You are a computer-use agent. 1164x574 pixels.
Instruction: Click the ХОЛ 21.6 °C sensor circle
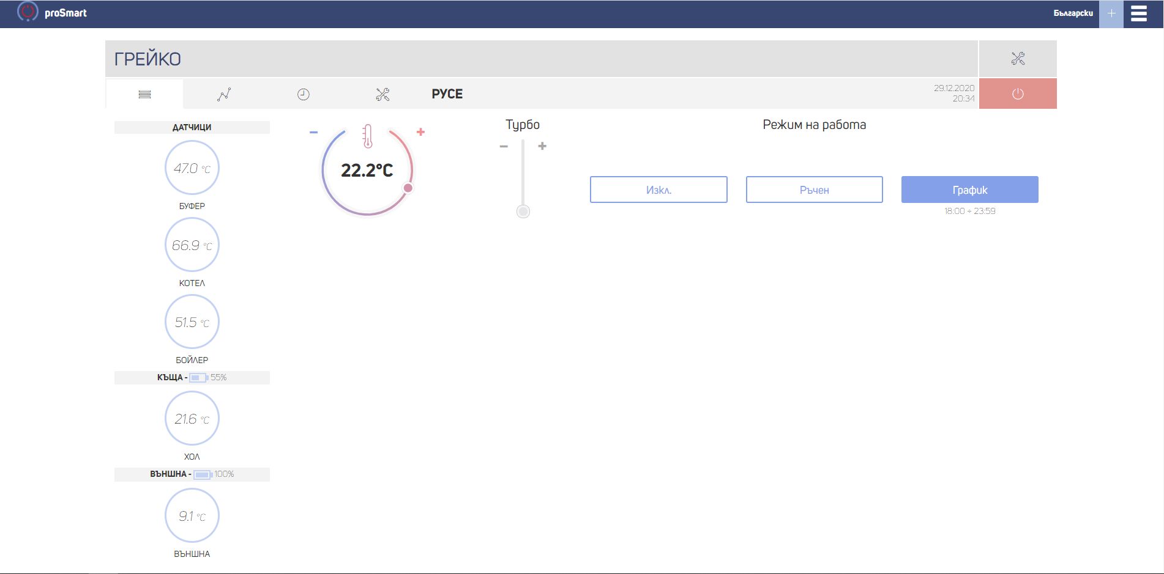pyautogui.click(x=192, y=419)
